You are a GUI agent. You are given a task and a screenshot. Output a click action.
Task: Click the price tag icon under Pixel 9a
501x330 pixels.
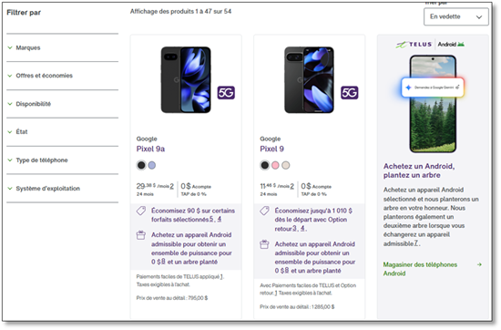(141, 211)
